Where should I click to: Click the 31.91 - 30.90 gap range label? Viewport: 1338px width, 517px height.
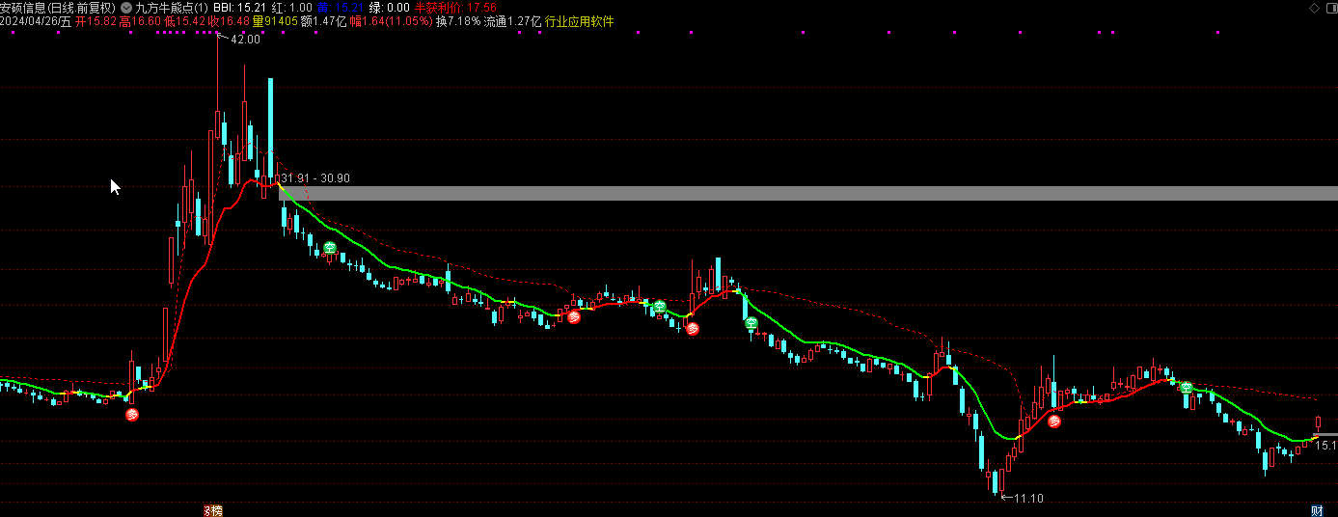315,178
